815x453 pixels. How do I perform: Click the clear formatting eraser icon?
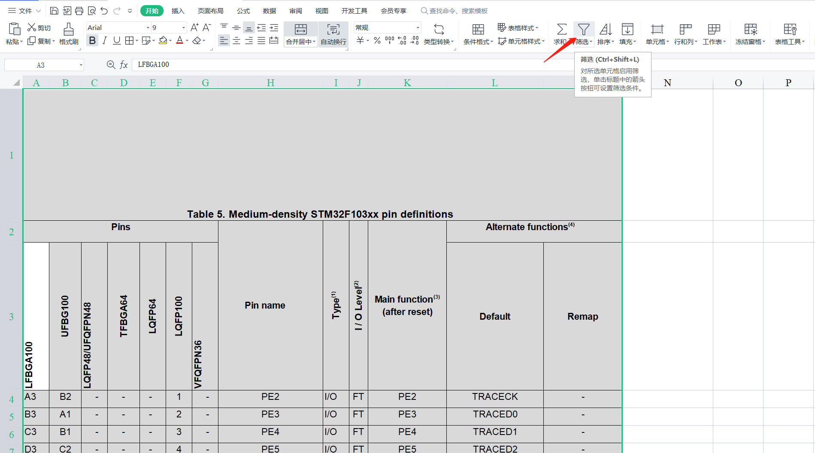pos(197,40)
